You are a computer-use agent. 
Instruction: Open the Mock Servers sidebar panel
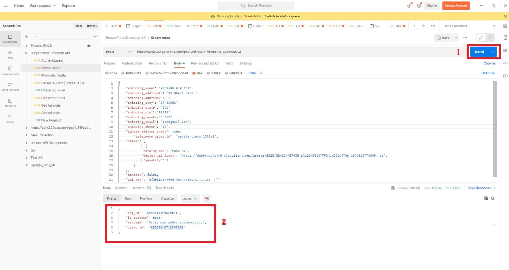tap(10, 87)
